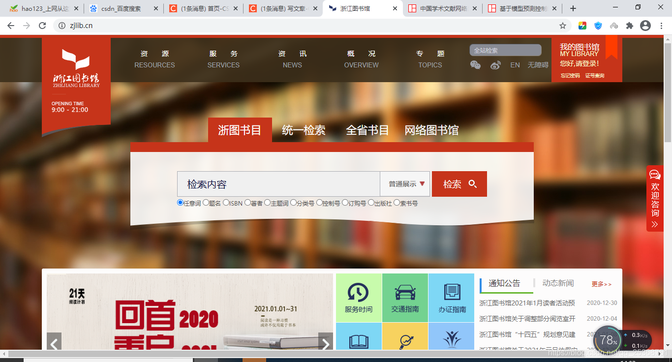Click the blue shield extension icon
Viewport: 672px width, 362px height.
pos(598,26)
